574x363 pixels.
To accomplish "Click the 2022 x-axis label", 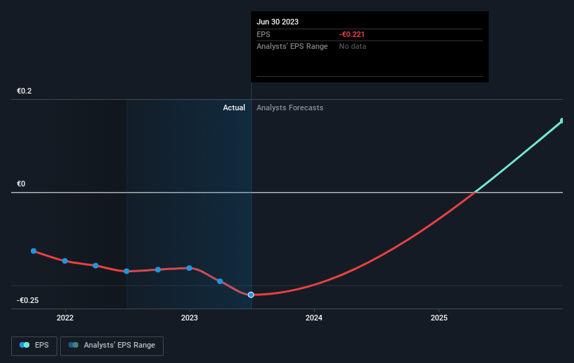I will [x=65, y=318].
